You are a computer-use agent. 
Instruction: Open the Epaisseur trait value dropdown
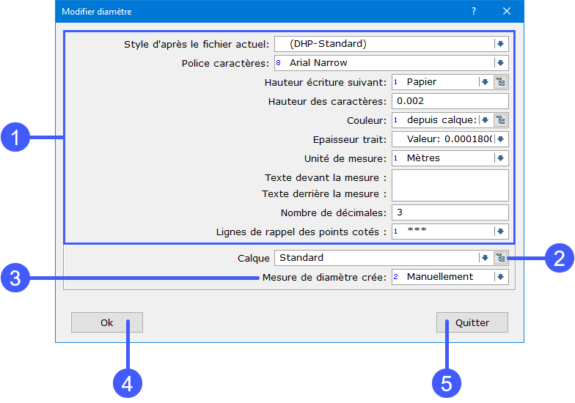click(x=500, y=139)
